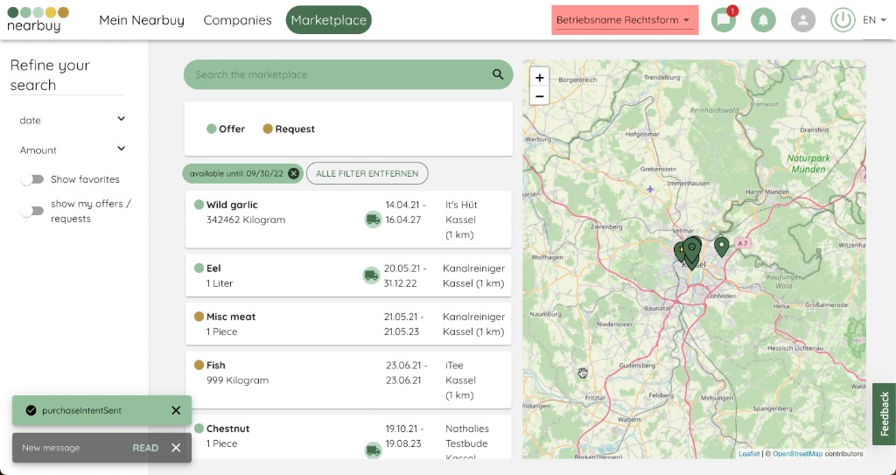The image size is (896, 475).
Task: Click the marketplace search magnifier icon
Action: pyautogui.click(x=498, y=74)
